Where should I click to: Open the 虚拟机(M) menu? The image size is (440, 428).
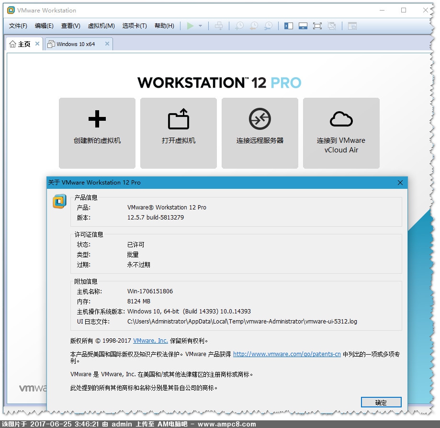click(102, 26)
